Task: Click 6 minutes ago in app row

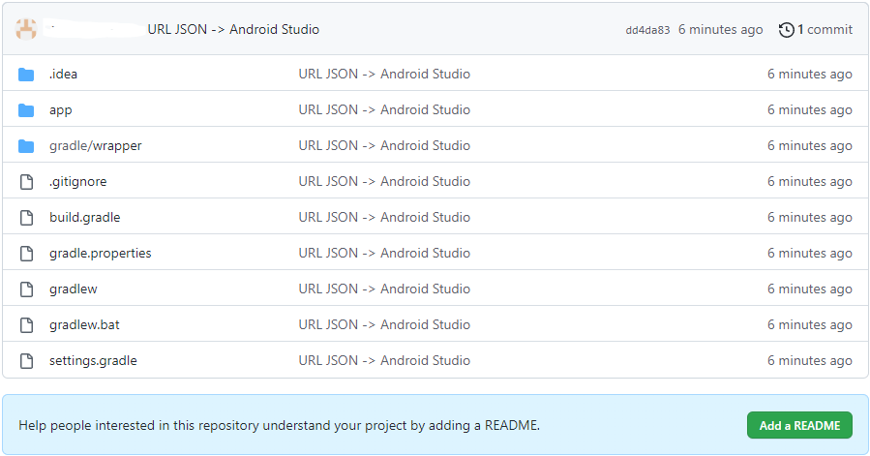Action: (810, 110)
